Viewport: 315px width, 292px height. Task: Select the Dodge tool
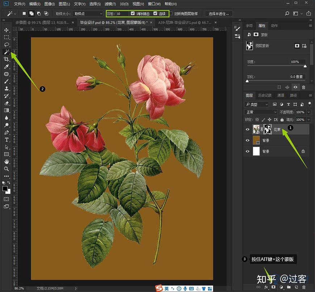click(6, 125)
